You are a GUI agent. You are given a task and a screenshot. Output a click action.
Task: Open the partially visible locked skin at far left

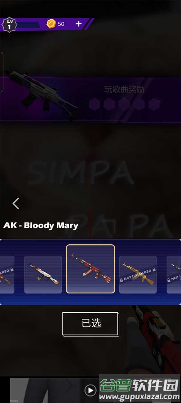pyautogui.click(x=7, y=275)
